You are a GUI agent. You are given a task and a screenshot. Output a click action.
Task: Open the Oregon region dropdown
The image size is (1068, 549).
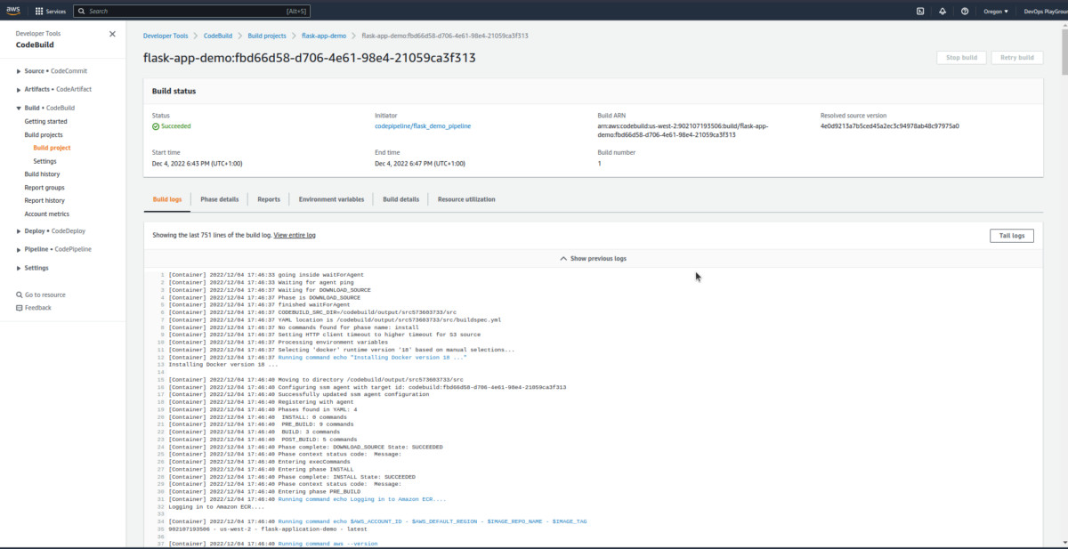[x=996, y=12]
